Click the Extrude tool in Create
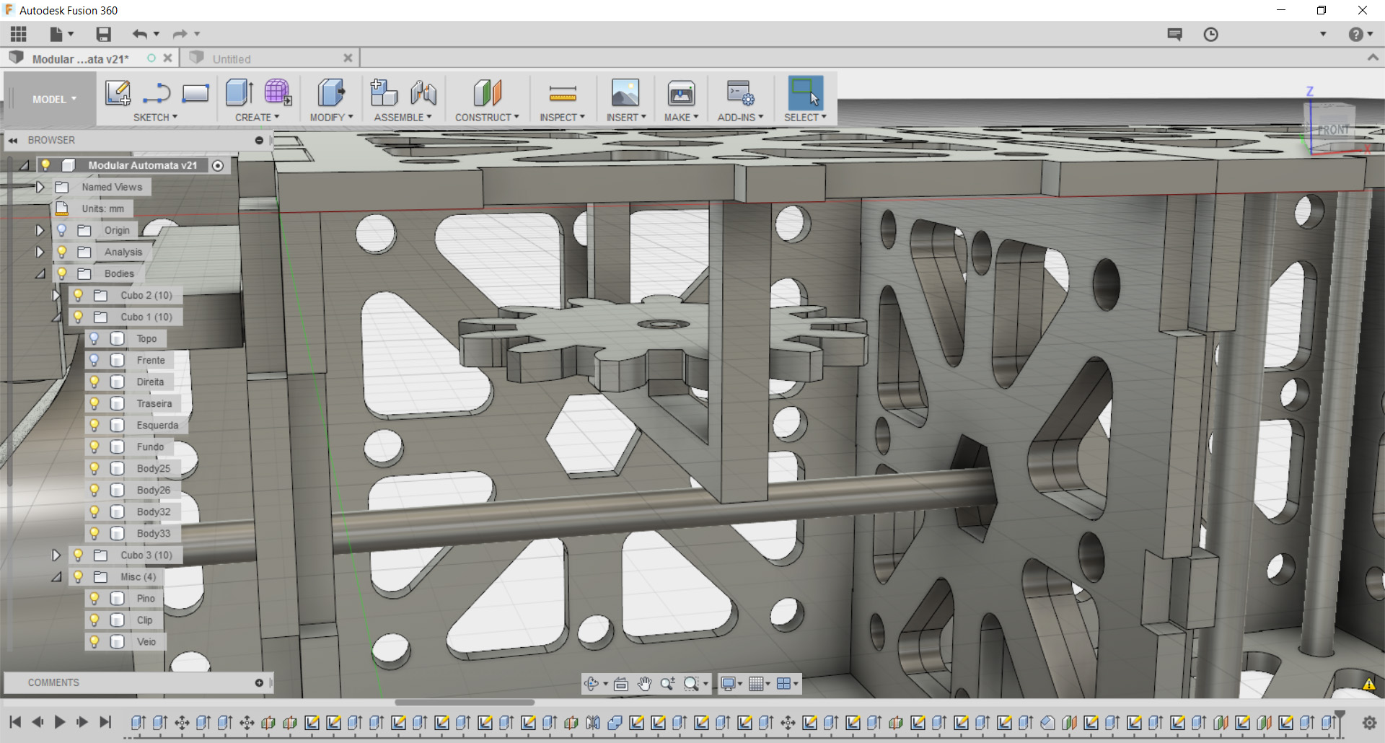The width and height of the screenshot is (1385, 743). point(239,93)
